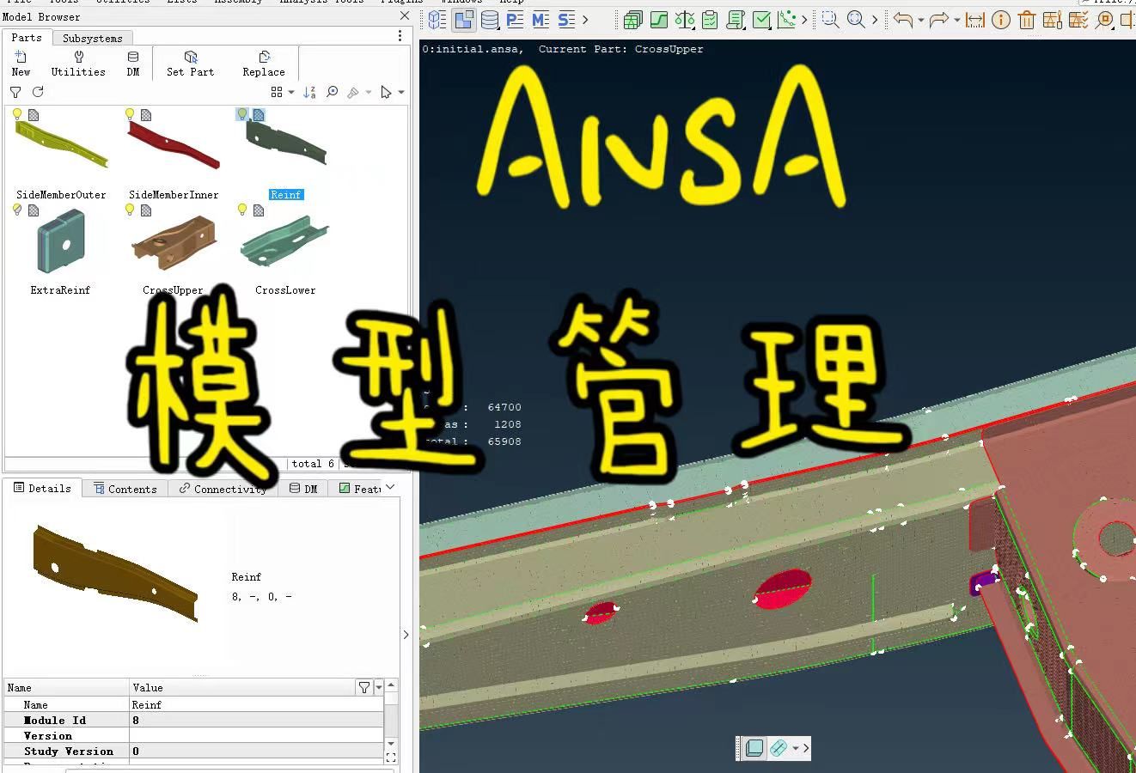Click the redo arrow in the top toolbar
This screenshot has width=1136, height=773.
coord(938,20)
